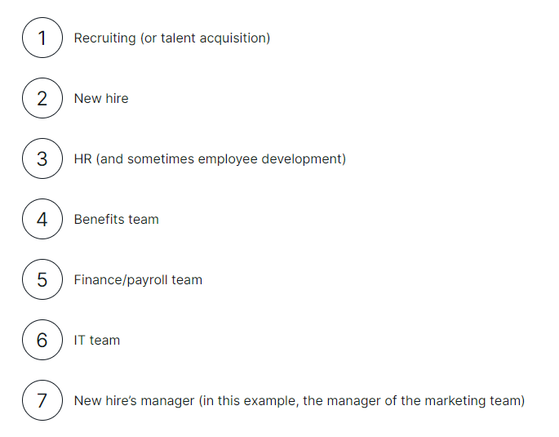Click the HR (and sometimes employee development) text
559x437 pixels.
click(210, 159)
